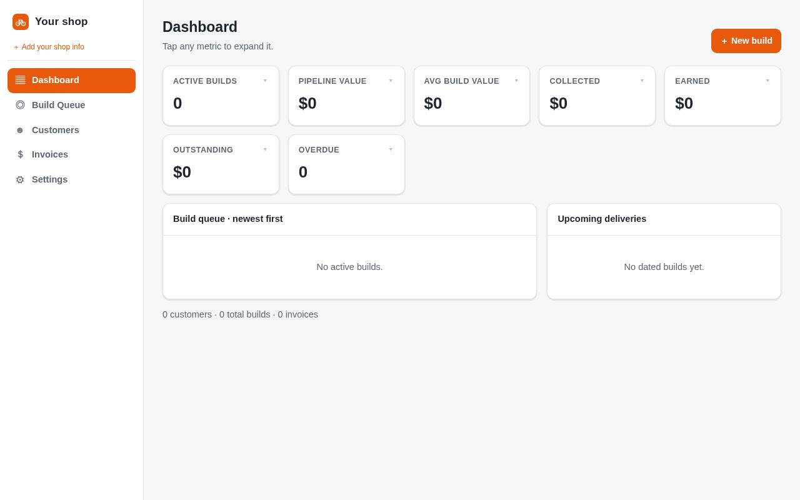Expand the Collected metric arrow
This screenshot has width=800, height=500.
click(642, 81)
